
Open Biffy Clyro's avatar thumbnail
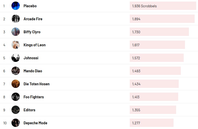click(16, 32)
